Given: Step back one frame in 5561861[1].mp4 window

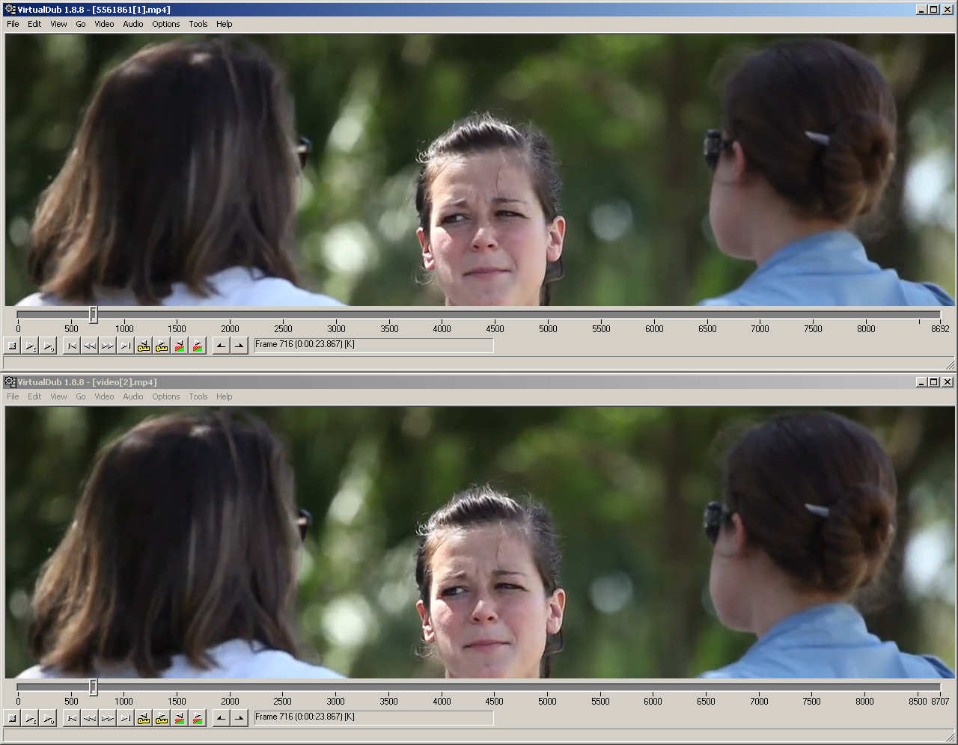Looking at the screenshot, I should point(90,346).
